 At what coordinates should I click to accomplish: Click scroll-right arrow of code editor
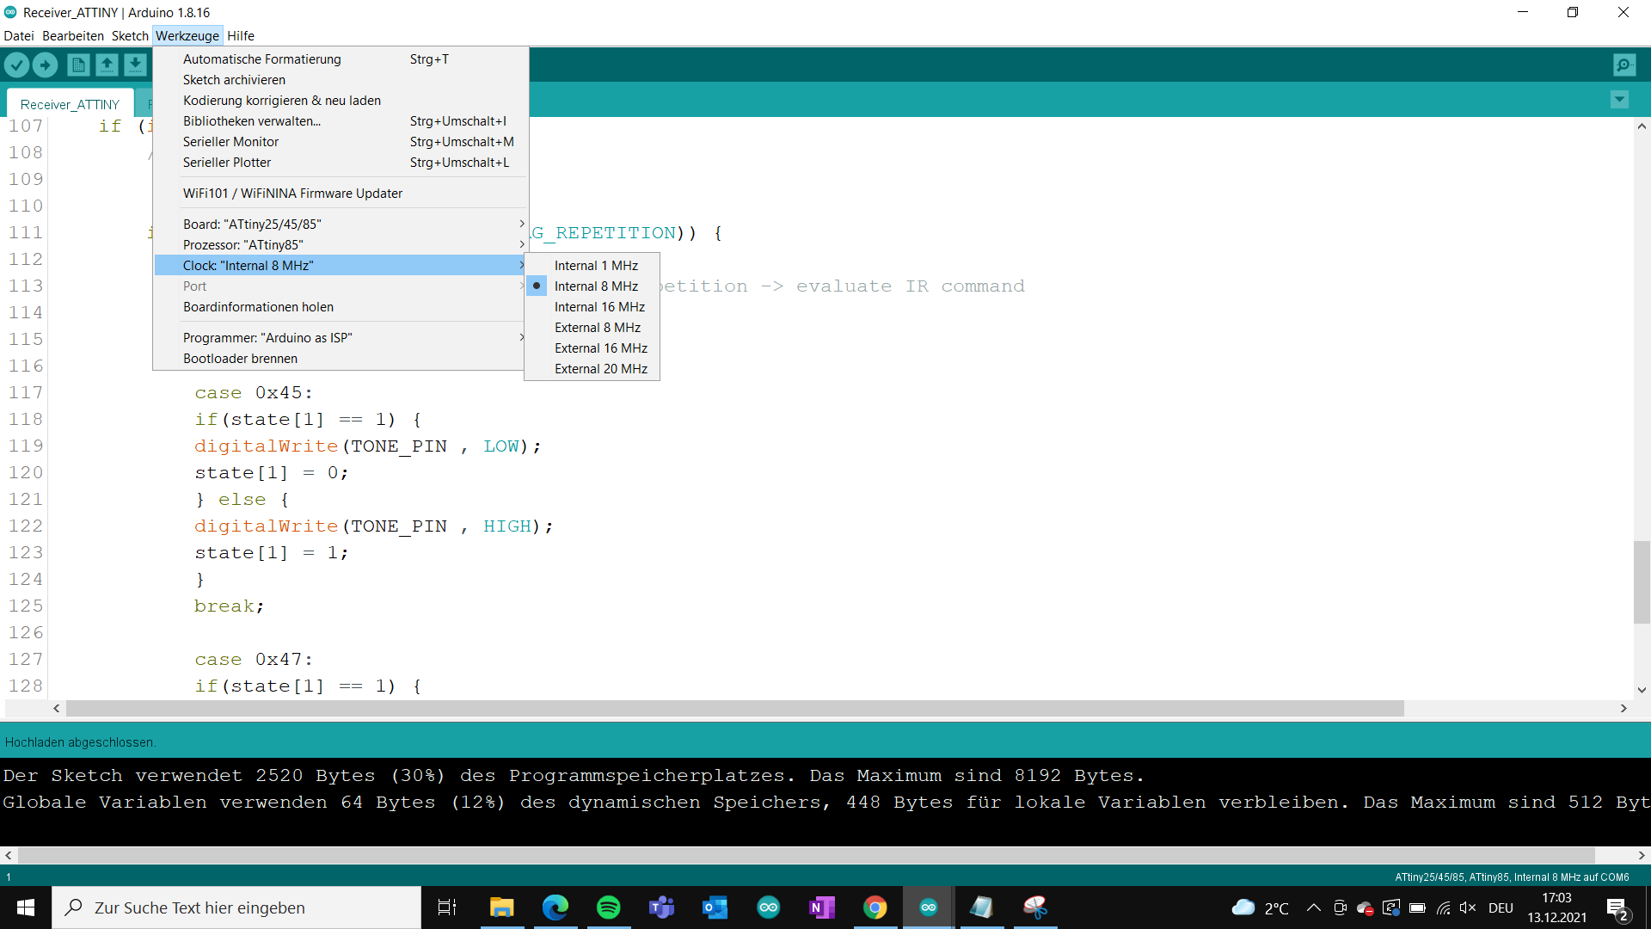coord(1623,709)
